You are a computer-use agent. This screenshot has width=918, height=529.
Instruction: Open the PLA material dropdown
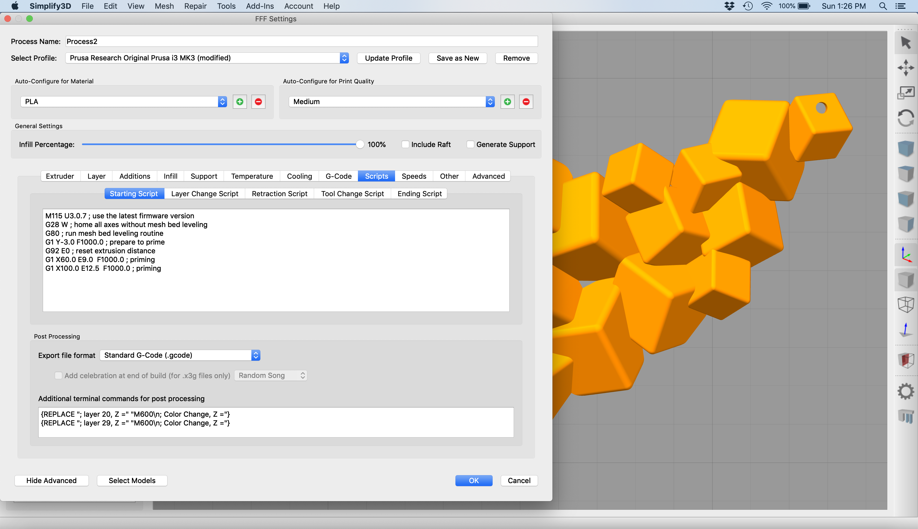tap(124, 102)
